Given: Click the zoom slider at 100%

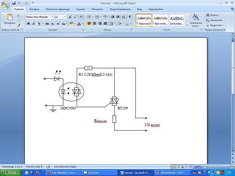Looking at the screenshot, I should tap(218, 166).
